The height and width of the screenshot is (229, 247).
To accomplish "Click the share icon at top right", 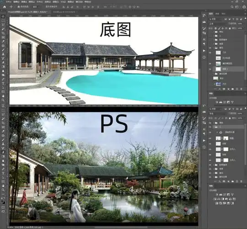I will point(244,7).
